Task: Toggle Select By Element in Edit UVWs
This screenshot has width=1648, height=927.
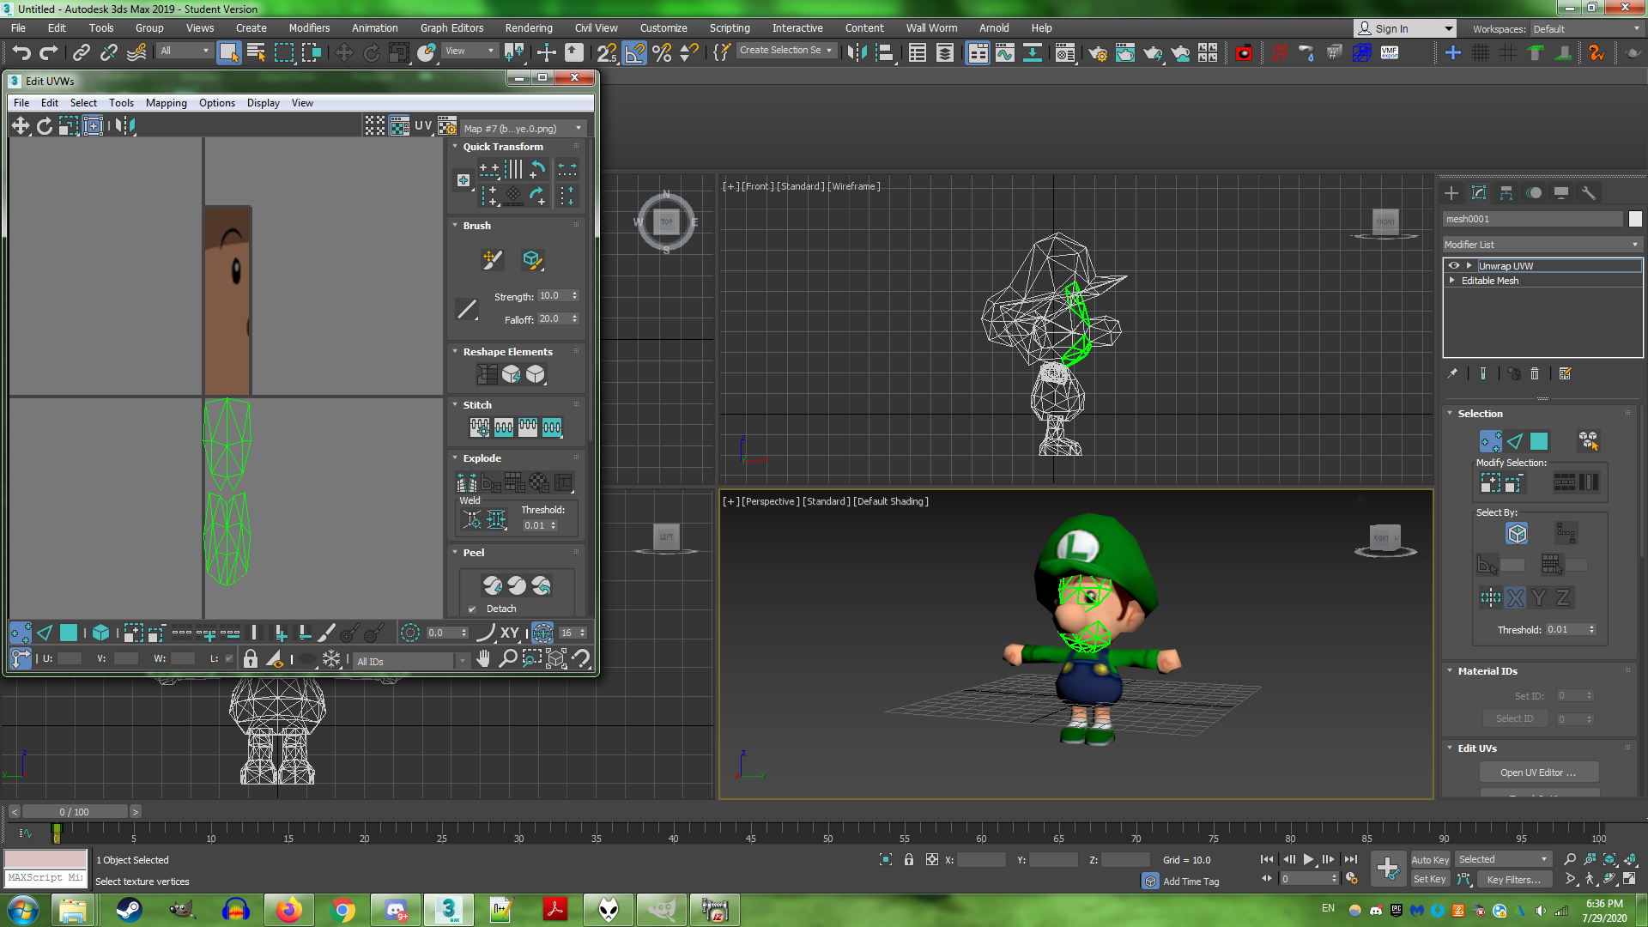Action: click(100, 633)
